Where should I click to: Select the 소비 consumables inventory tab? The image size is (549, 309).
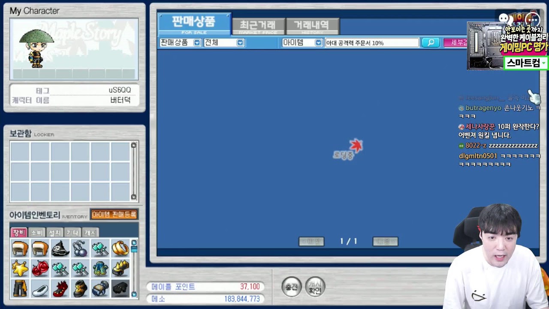point(37,232)
